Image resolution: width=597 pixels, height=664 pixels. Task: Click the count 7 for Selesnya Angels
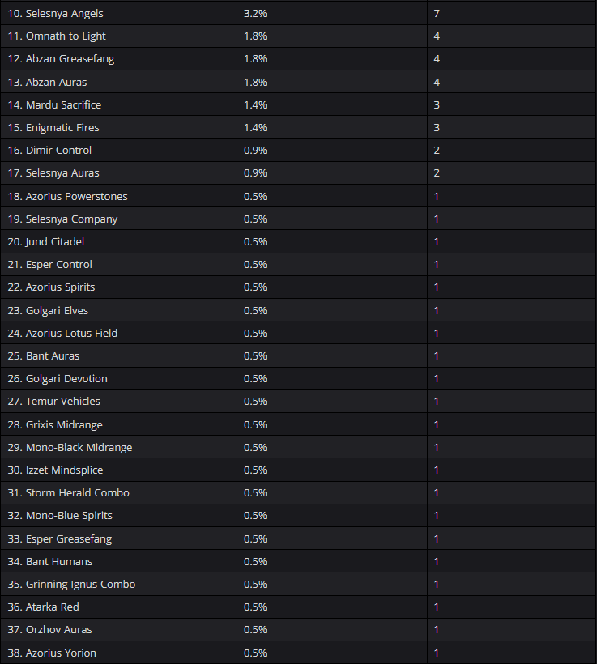click(437, 14)
